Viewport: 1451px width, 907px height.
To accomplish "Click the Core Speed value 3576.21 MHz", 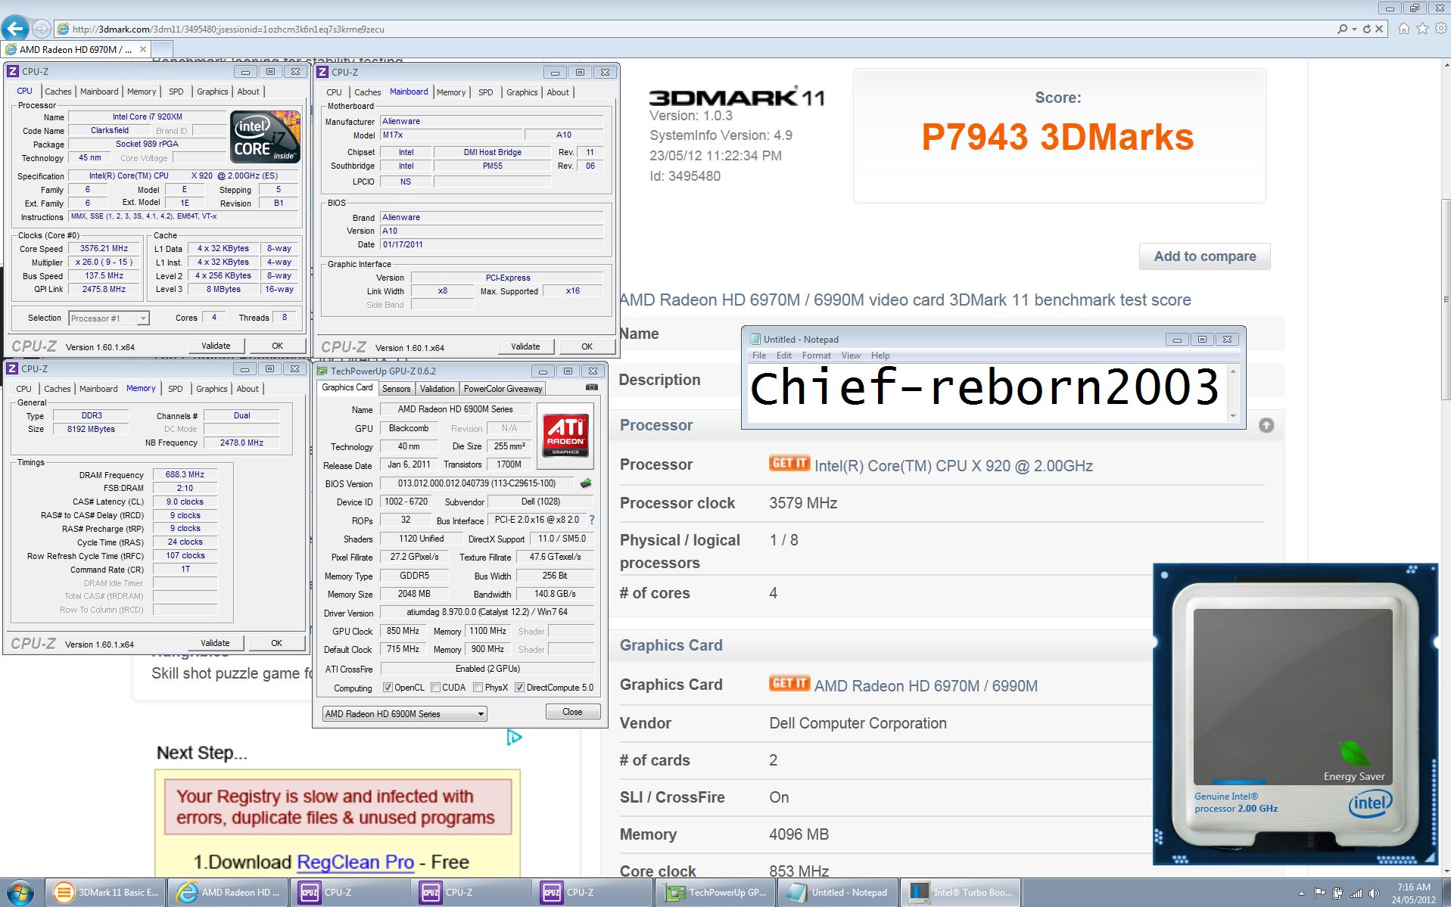I will (x=104, y=248).
